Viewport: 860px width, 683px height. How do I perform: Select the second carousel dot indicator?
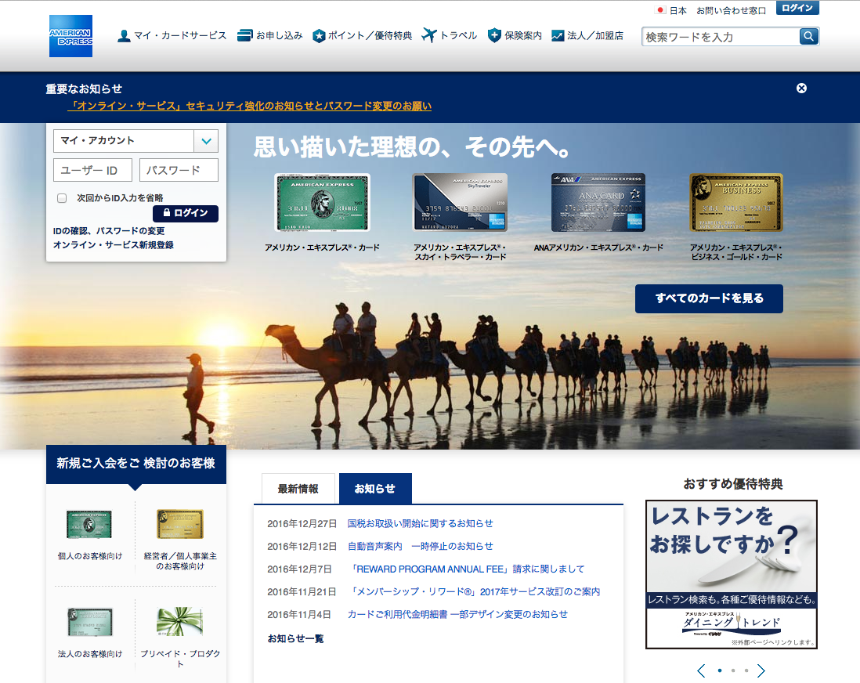(x=733, y=670)
